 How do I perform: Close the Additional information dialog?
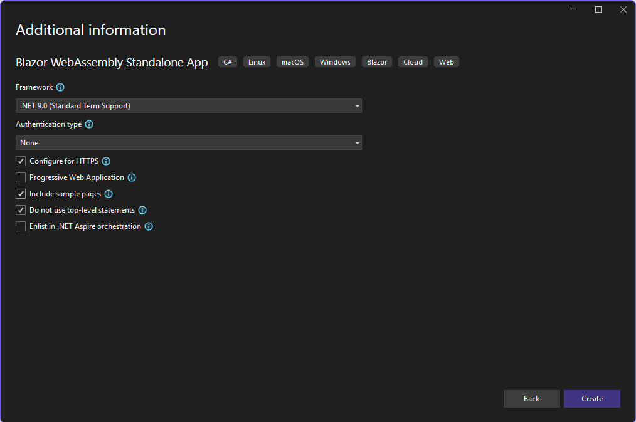pos(623,9)
